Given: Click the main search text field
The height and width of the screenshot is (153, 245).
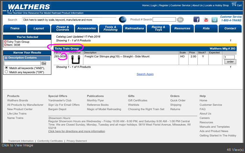Looking at the screenshot, I should point(69,20).
